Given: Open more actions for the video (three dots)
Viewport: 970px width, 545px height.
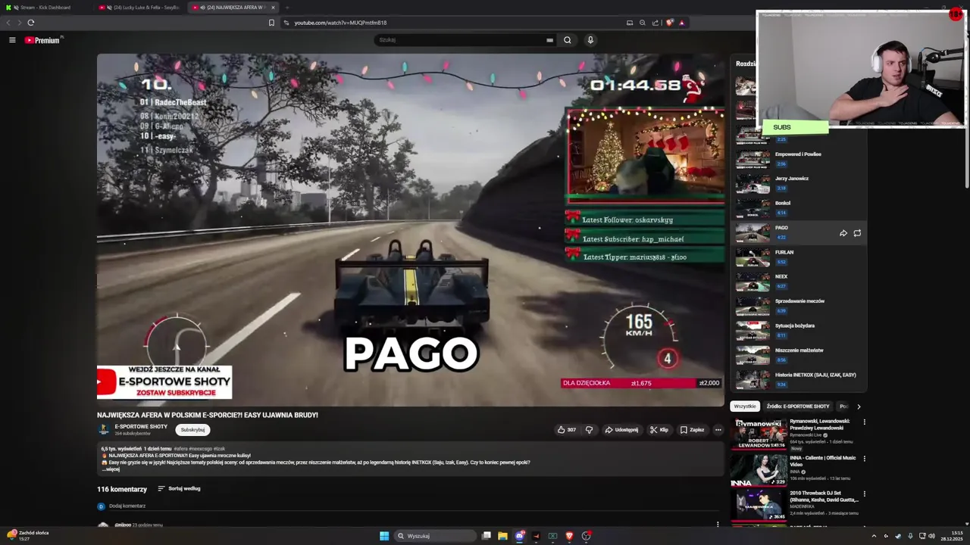Looking at the screenshot, I should click(718, 430).
